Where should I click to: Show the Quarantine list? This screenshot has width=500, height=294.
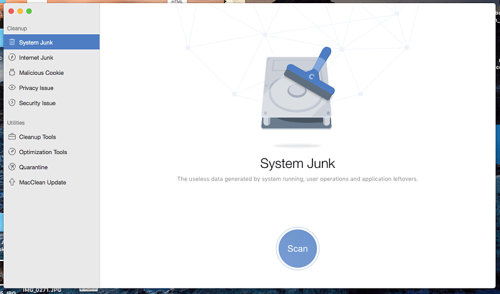(52, 167)
